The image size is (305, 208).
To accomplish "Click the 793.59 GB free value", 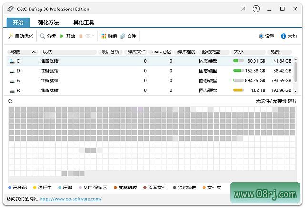I will [281, 80].
